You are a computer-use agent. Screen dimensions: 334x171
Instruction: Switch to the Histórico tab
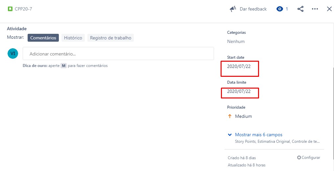click(x=73, y=38)
